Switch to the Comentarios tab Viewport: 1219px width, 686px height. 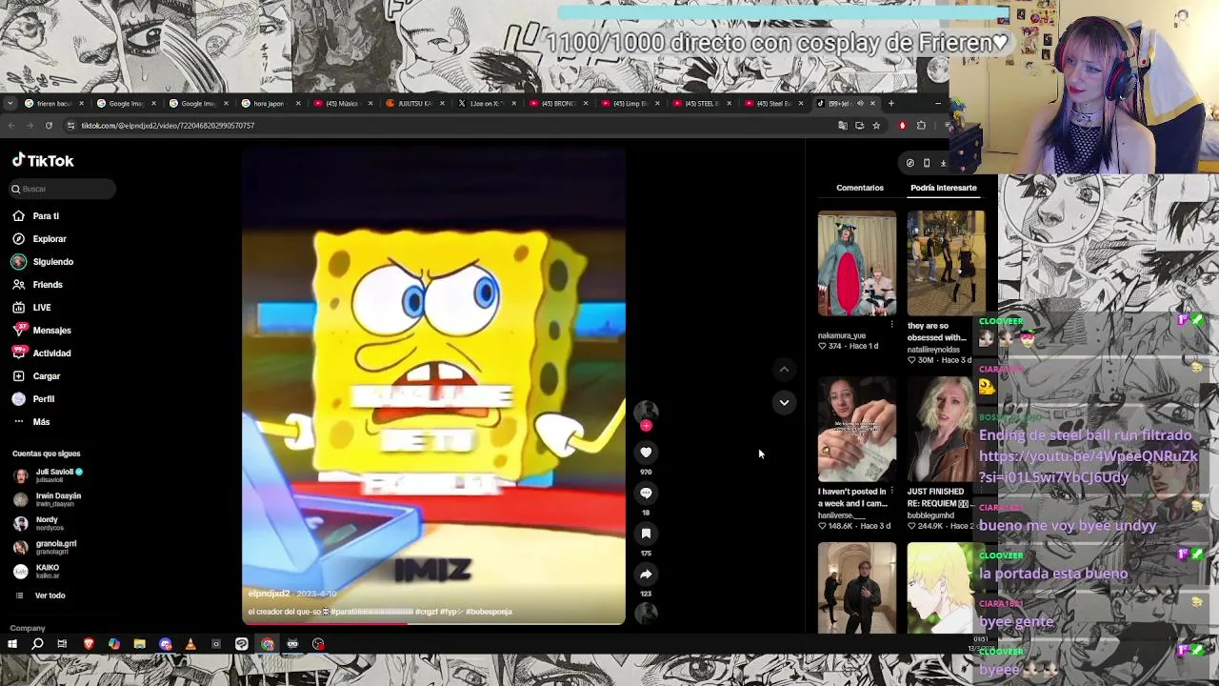pos(860,188)
